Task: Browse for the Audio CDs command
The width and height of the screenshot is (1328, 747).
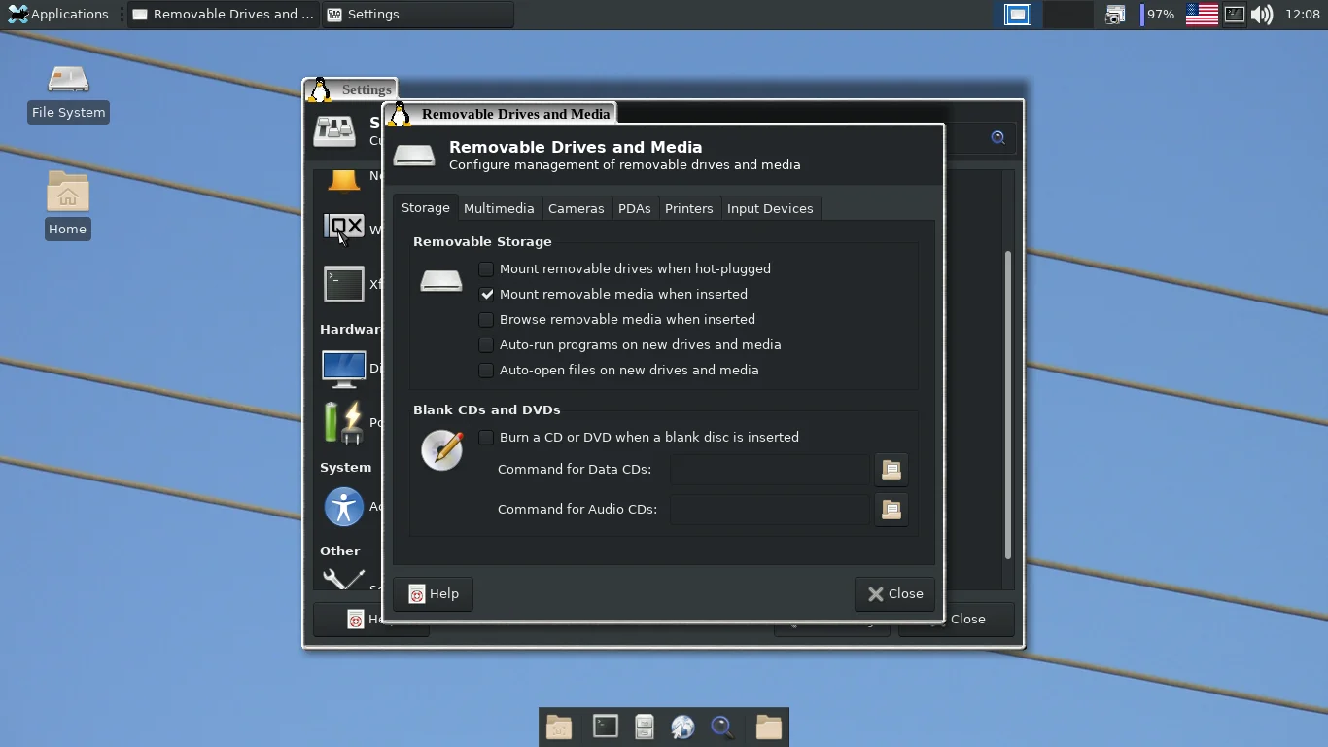Action: (x=891, y=510)
